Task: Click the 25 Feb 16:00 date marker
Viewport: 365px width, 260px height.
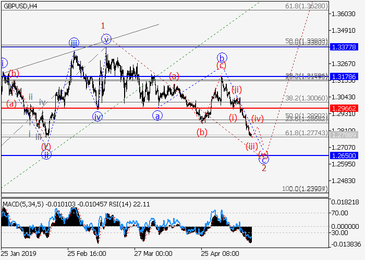Action: pyautogui.click(x=87, y=254)
